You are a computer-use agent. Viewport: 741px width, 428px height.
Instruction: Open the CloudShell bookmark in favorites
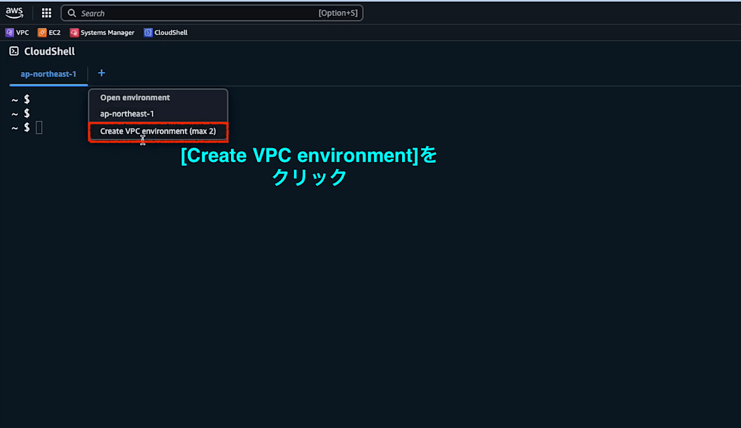165,33
